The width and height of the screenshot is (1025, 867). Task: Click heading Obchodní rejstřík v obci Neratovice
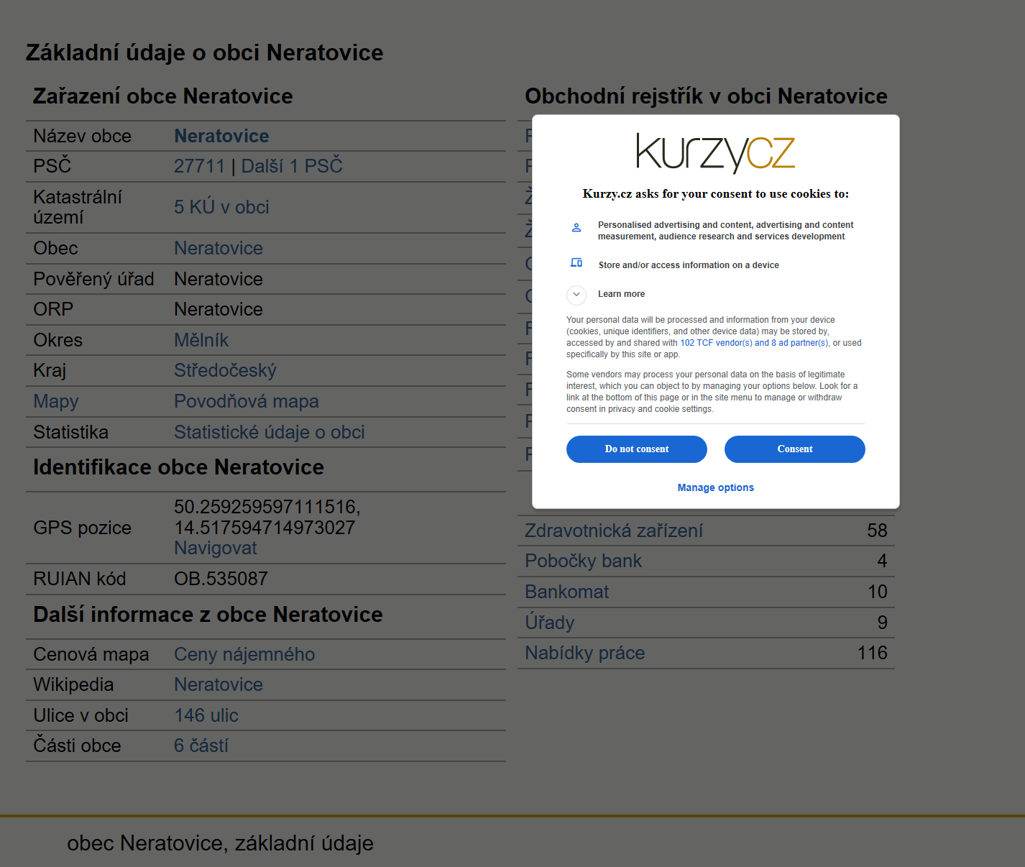pos(706,96)
